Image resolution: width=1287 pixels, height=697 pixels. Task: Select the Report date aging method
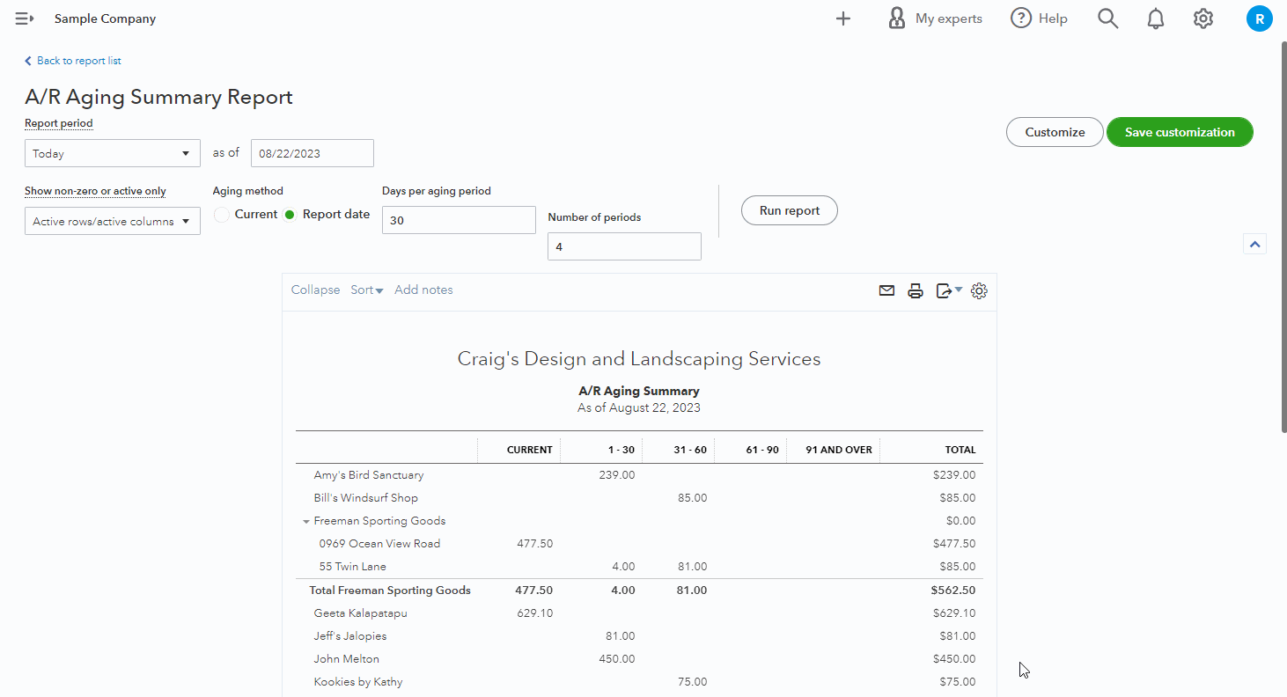[x=290, y=215]
